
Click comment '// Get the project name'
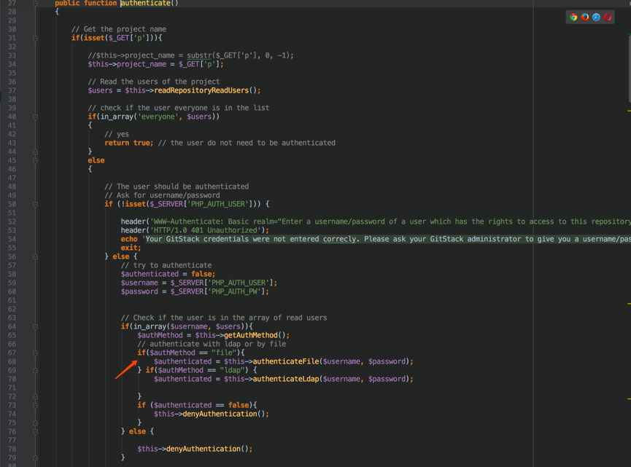[x=119, y=29]
